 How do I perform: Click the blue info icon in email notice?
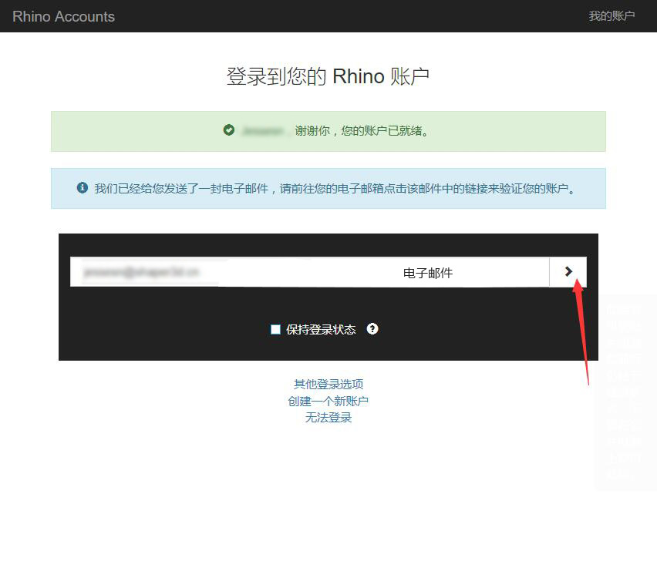[82, 187]
